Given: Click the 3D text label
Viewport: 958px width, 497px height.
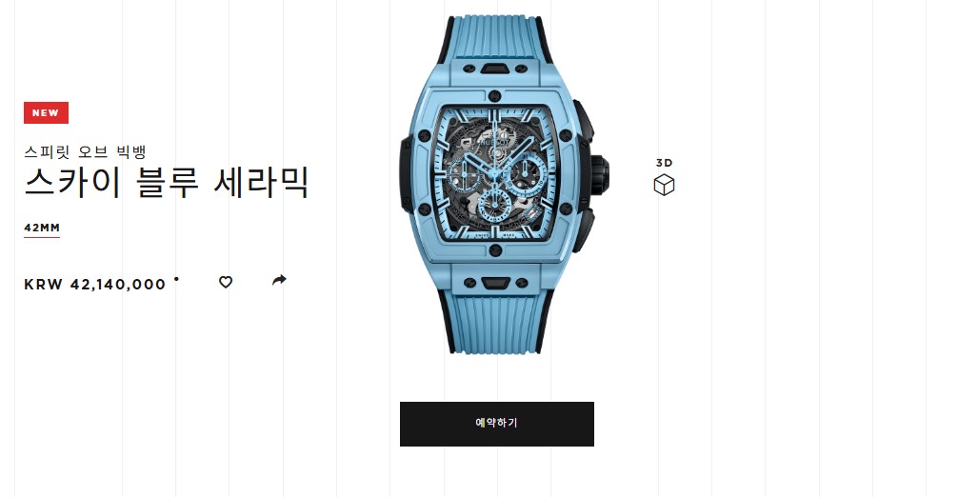Looking at the screenshot, I should point(664,163).
